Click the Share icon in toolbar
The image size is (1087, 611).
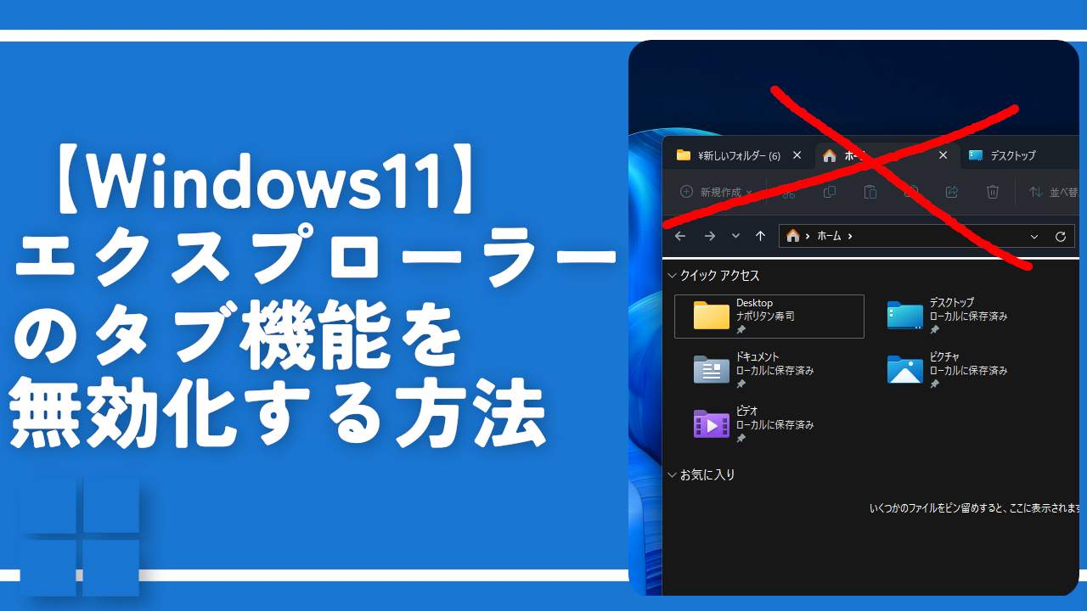(x=952, y=193)
